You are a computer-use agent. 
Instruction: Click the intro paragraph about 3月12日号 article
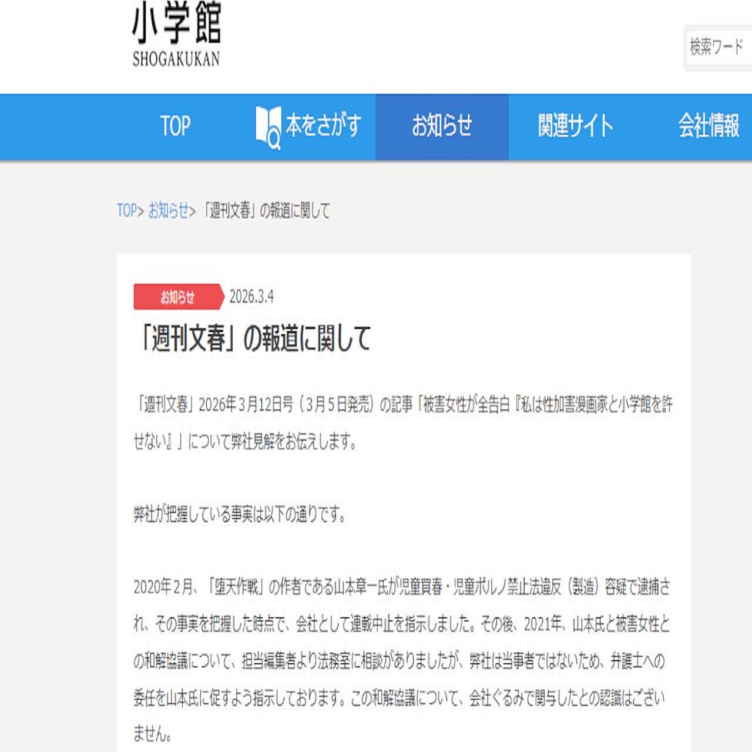(x=403, y=422)
